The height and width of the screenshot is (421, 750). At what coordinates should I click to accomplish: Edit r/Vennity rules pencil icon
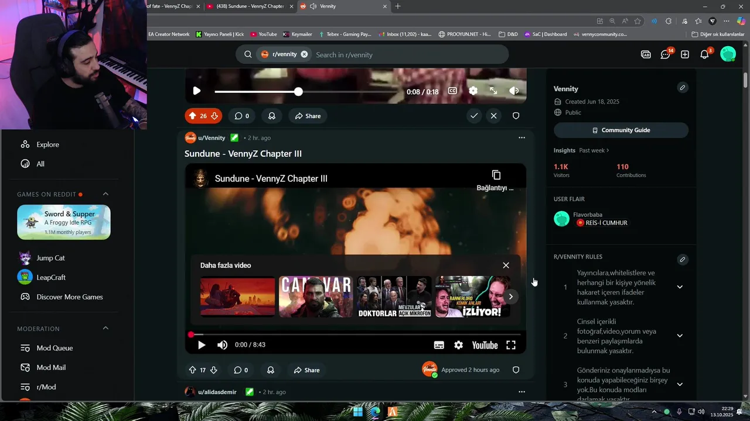point(682,260)
